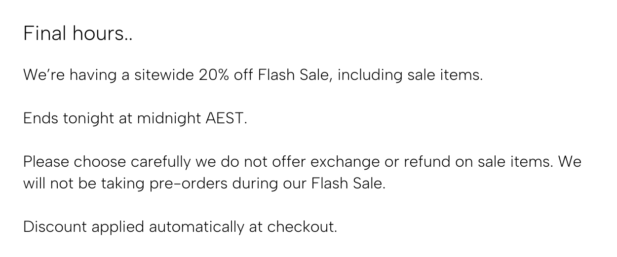Image resolution: width=617 pixels, height=257 pixels.
Task: Click the "Final hours.." heading
Action: click(78, 34)
